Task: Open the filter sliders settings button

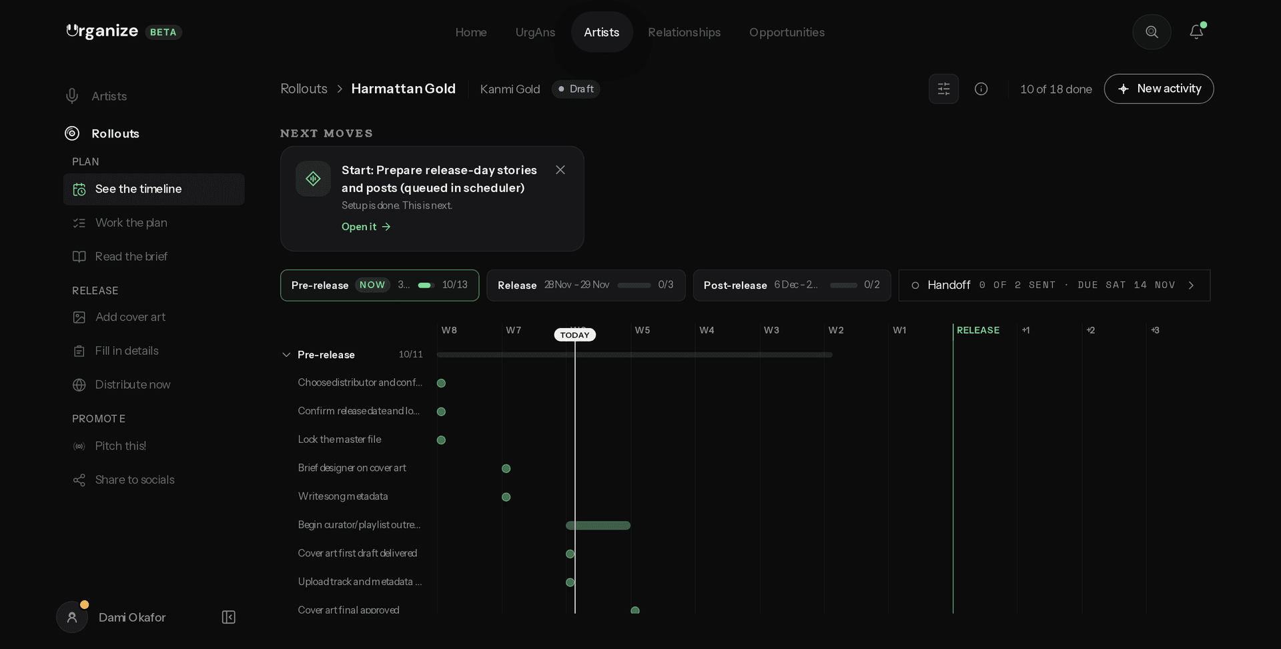Action: [x=943, y=89]
